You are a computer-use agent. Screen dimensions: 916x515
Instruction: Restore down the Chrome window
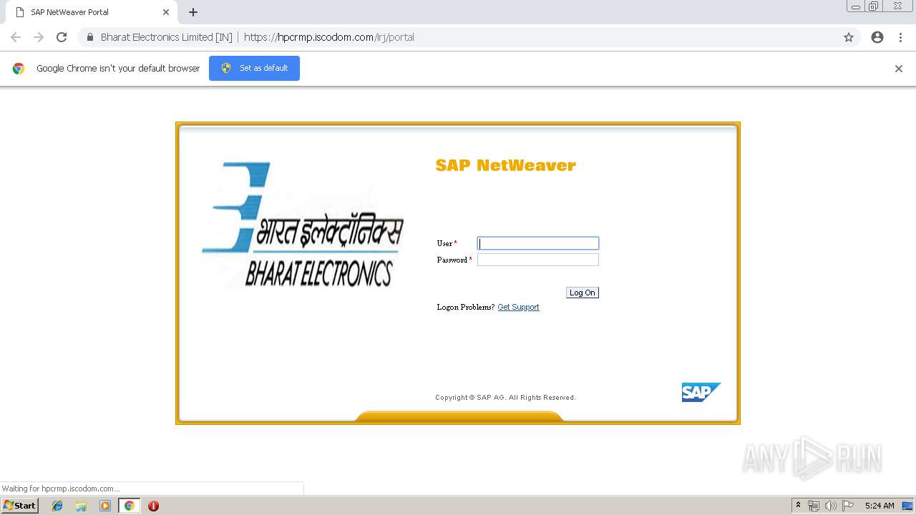coord(874,6)
